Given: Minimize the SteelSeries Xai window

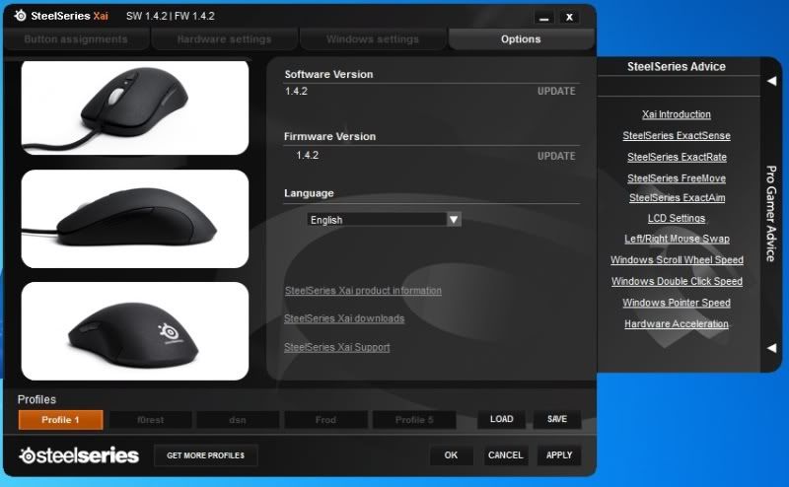Looking at the screenshot, I should (543, 17).
